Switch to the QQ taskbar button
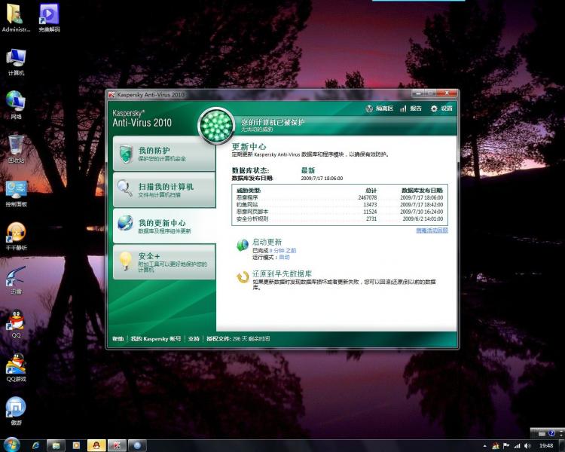 96,445
